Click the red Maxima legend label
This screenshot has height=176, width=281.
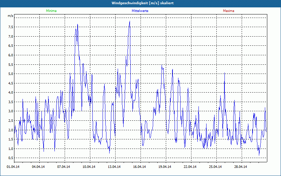[229, 11]
